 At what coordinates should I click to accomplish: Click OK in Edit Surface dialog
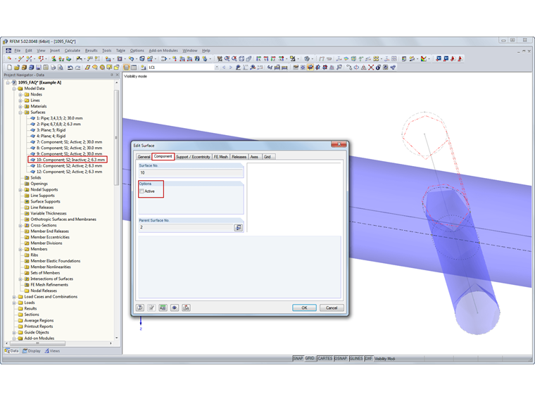304,307
